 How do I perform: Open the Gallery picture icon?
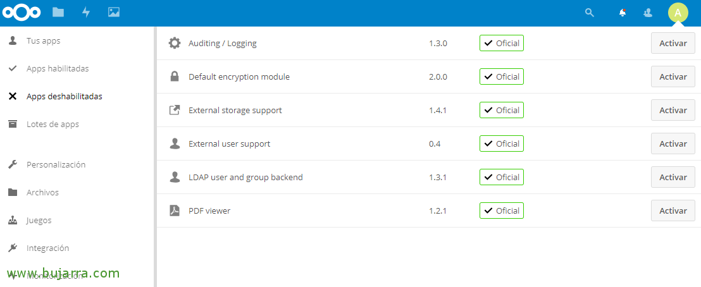[x=114, y=12]
